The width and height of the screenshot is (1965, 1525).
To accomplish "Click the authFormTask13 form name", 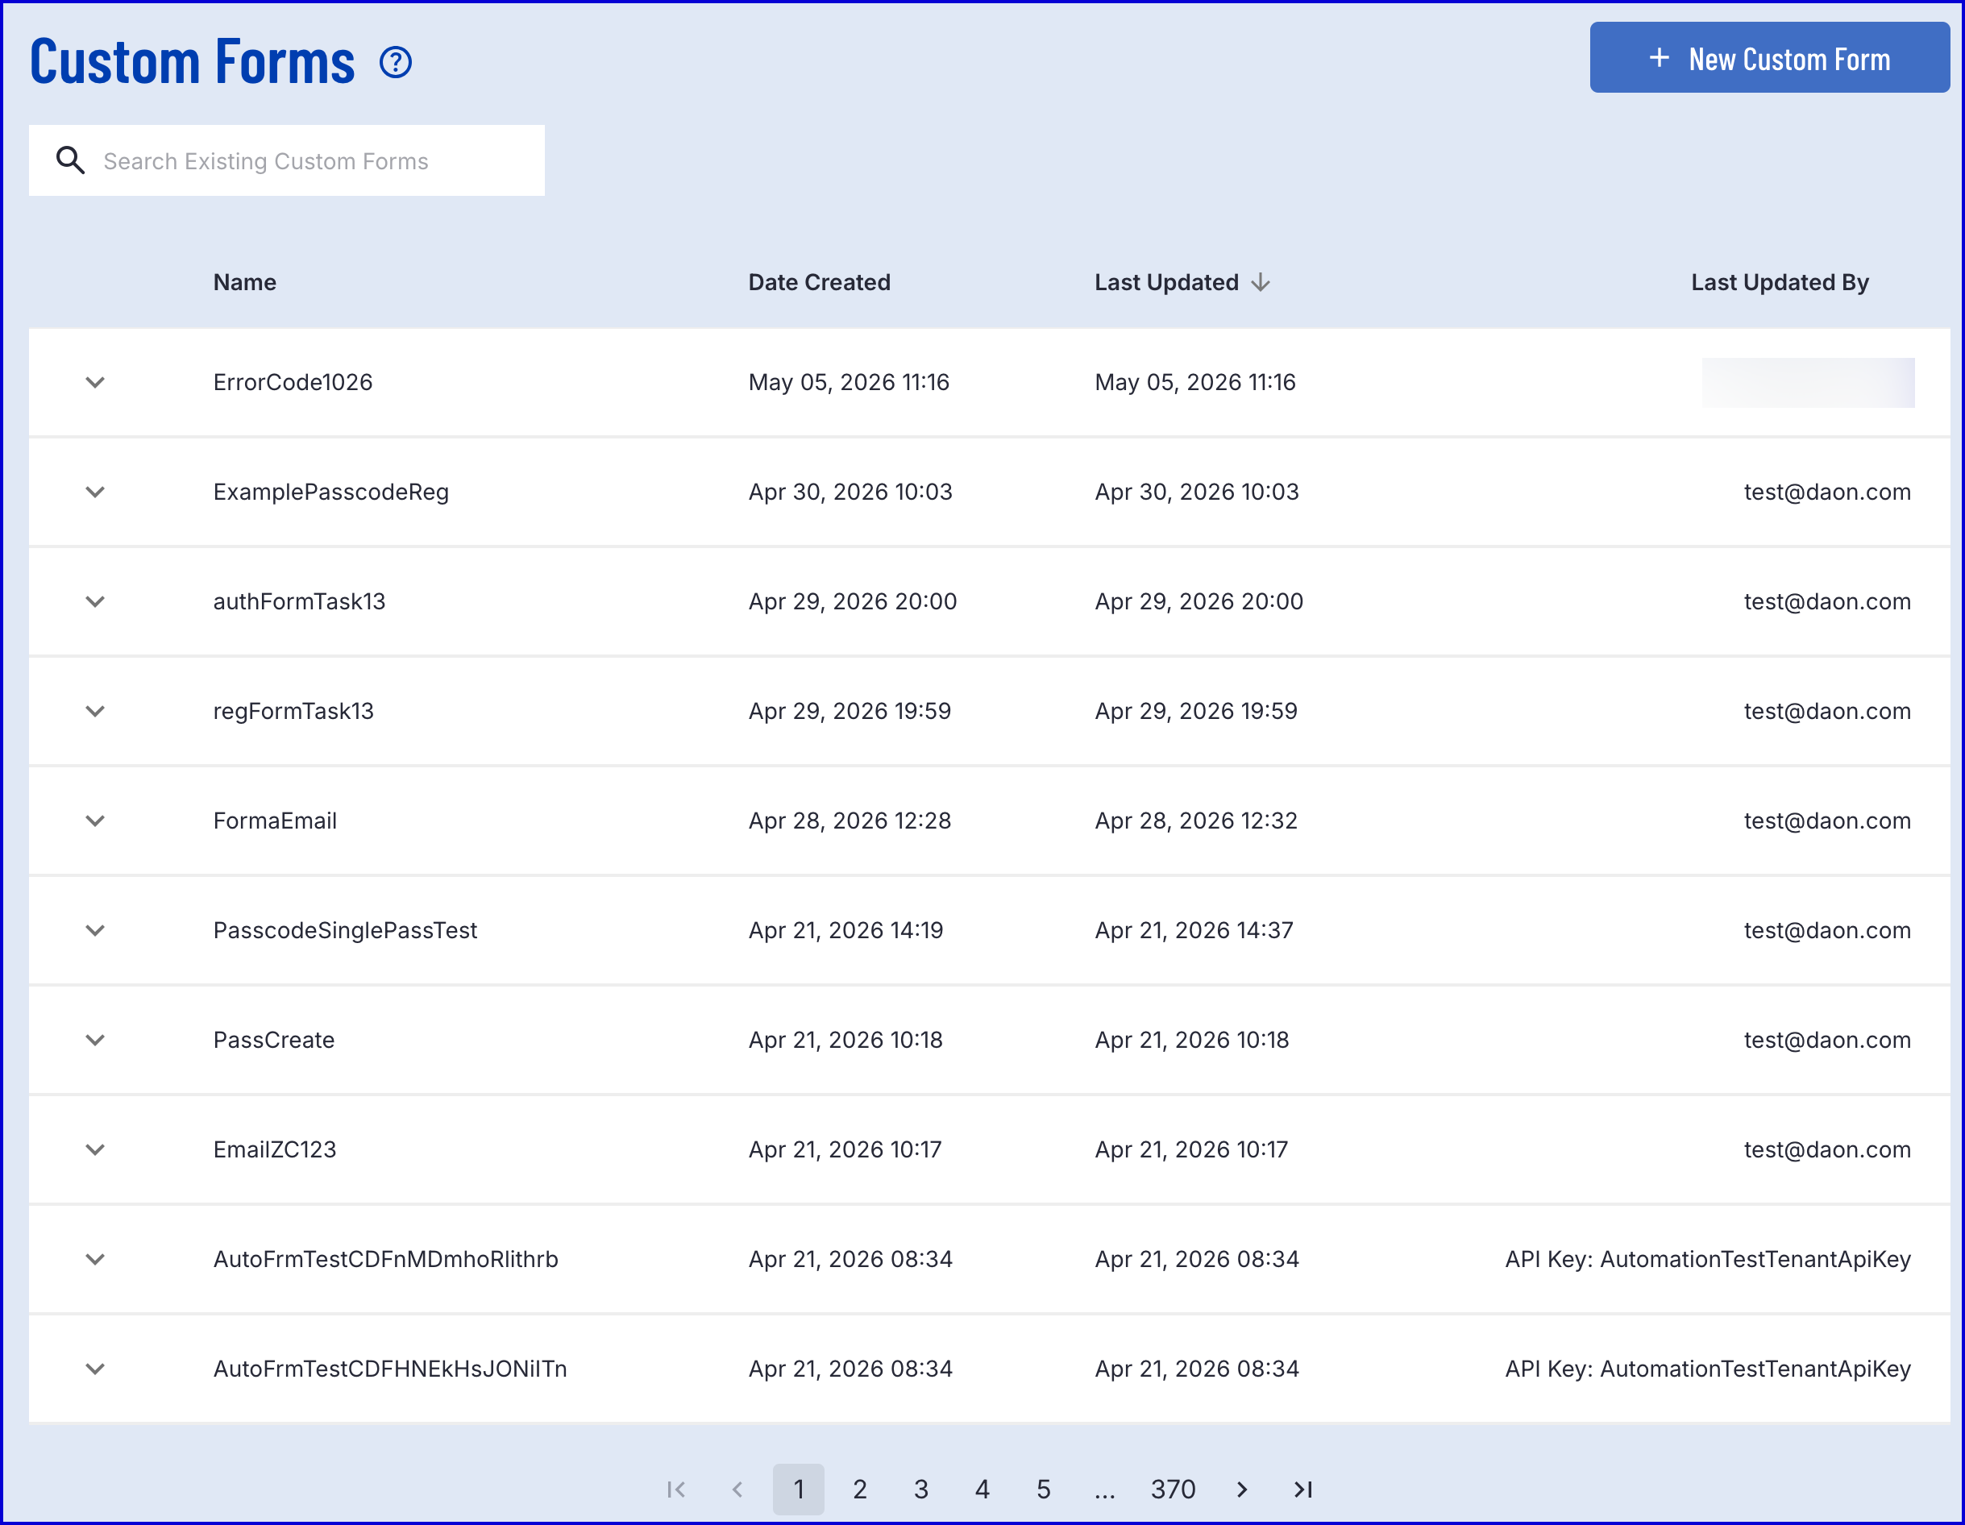I will (x=299, y=602).
